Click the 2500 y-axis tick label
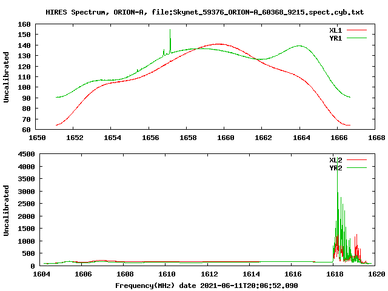 (26, 204)
